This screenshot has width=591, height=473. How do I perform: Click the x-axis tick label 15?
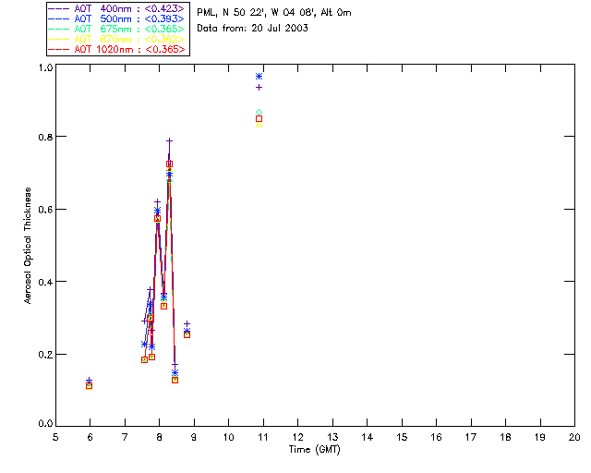(402, 437)
